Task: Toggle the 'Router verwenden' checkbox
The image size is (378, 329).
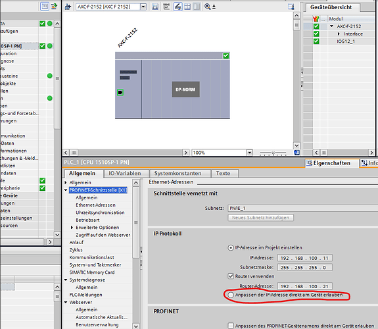Action: tap(231, 276)
